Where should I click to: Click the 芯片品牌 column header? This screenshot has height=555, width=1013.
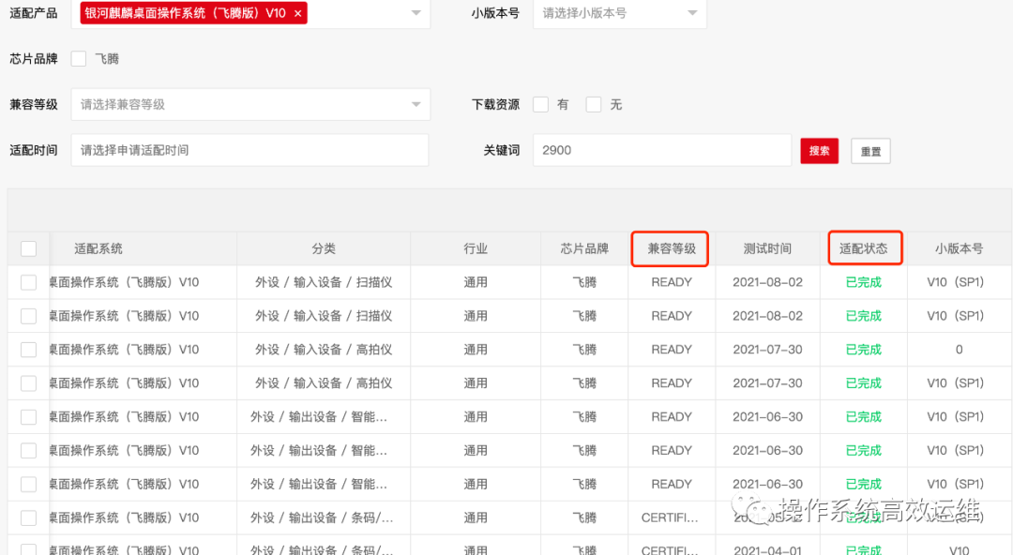pyautogui.click(x=584, y=248)
